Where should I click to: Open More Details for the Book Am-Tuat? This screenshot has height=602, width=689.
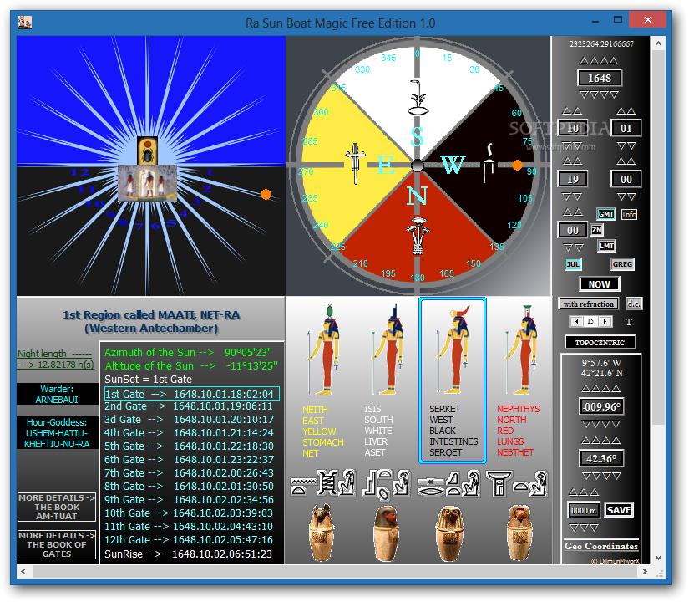[x=57, y=507]
